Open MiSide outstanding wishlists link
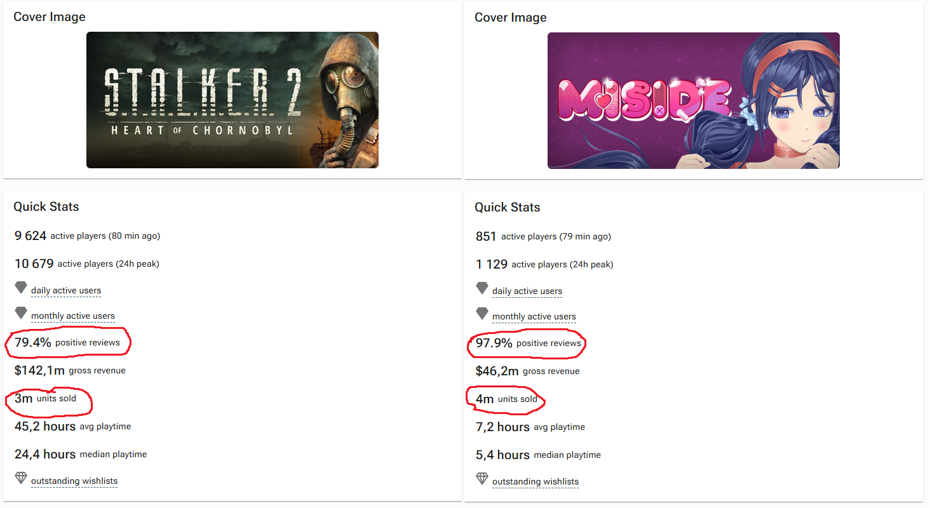Screen dimensions: 930x508 (536, 481)
